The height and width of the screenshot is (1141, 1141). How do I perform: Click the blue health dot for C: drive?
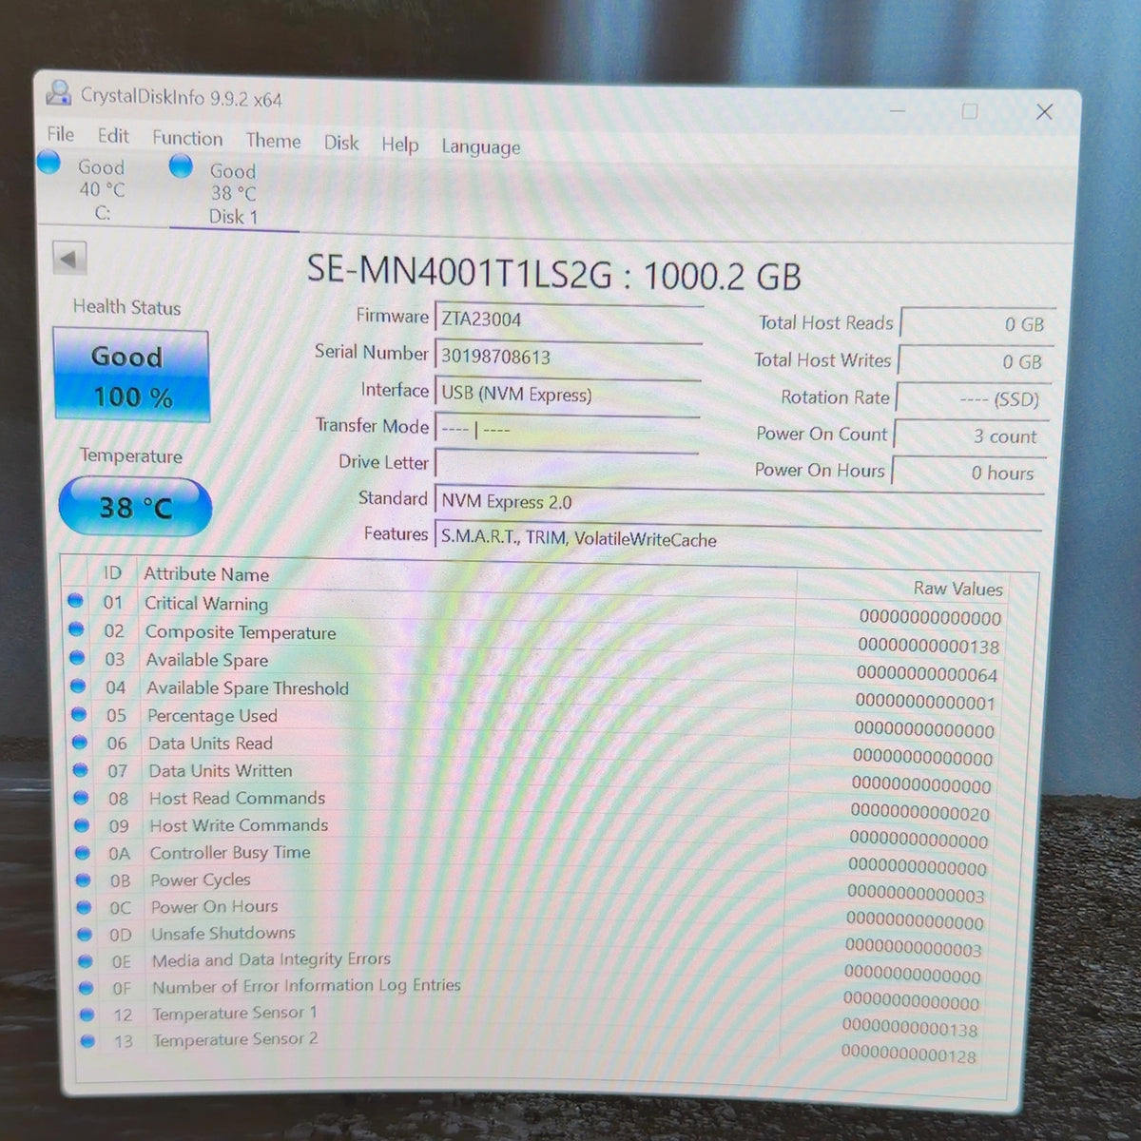point(48,163)
